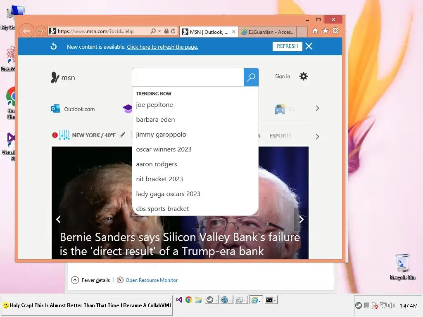Reload page with the address bar refresh icon
This screenshot has width=423, height=317.
pyautogui.click(x=173, y=31)
